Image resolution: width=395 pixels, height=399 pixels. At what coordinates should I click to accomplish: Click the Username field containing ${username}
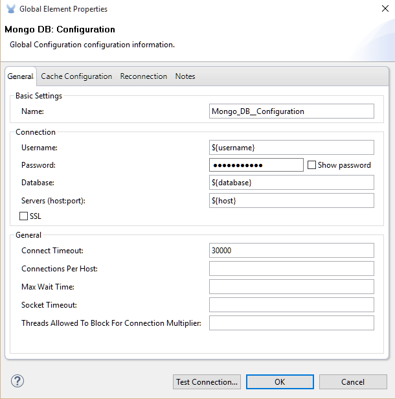tap(291, 147)
